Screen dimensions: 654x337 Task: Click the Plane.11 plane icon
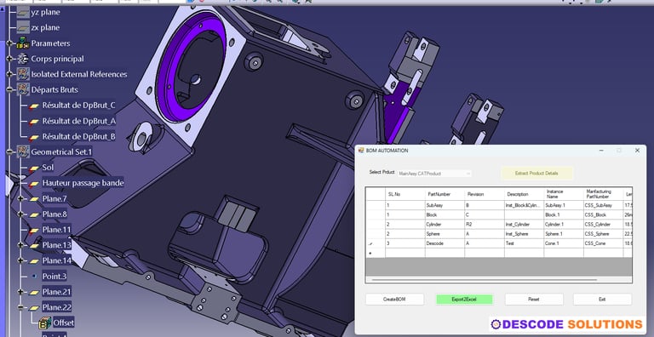[34, 230]
